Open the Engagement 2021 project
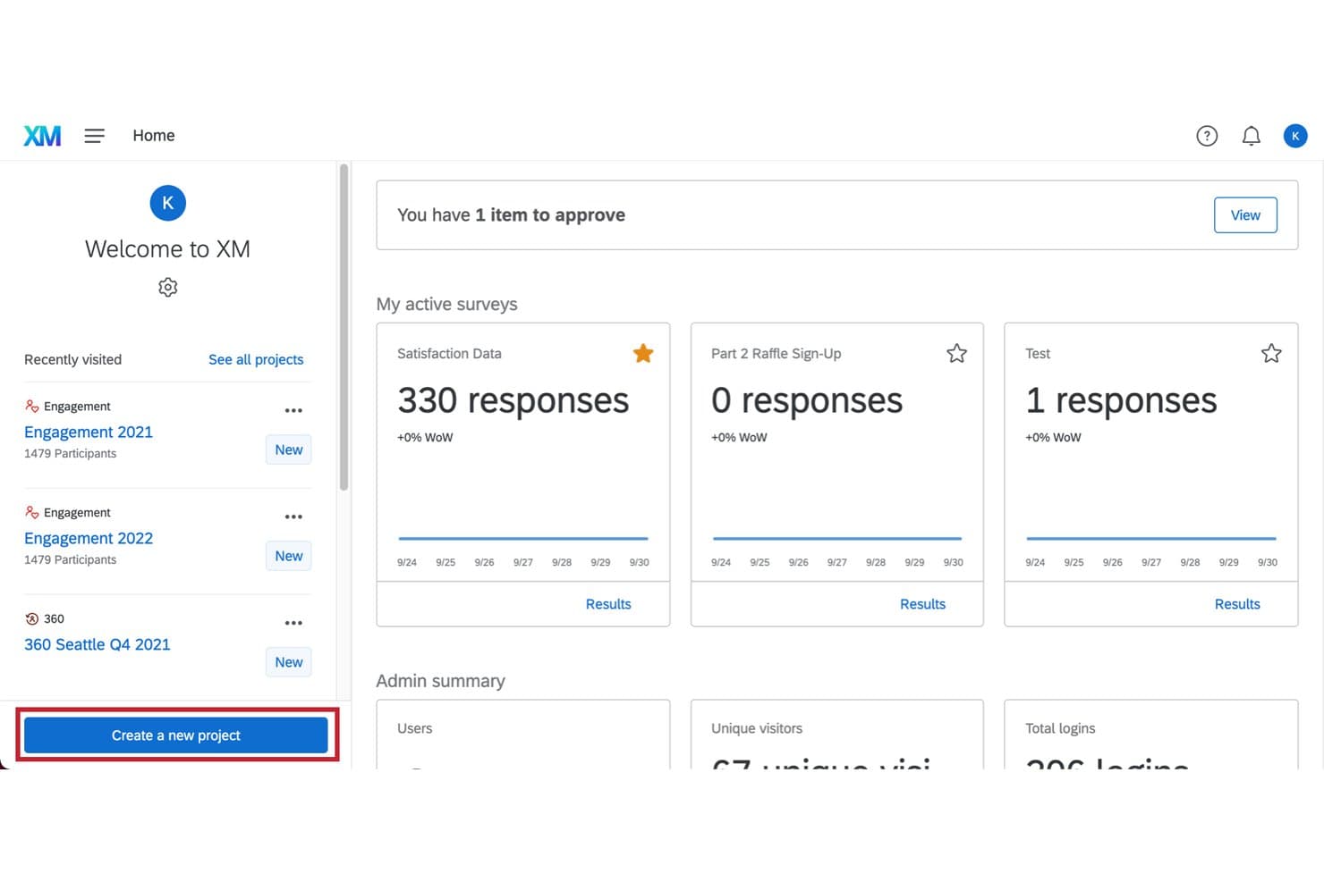Screen dimensions: 1324x882 [89, 433]
